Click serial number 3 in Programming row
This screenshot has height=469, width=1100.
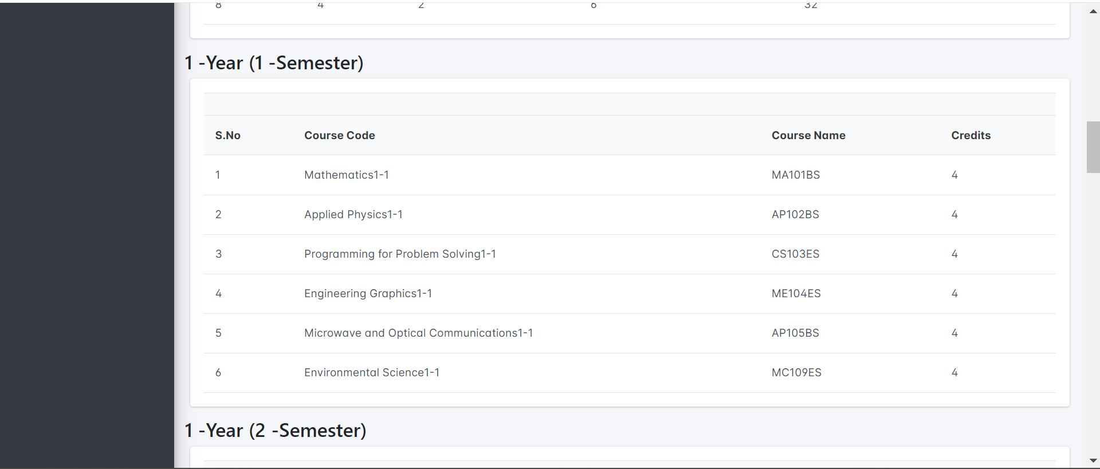coord(218,254)
